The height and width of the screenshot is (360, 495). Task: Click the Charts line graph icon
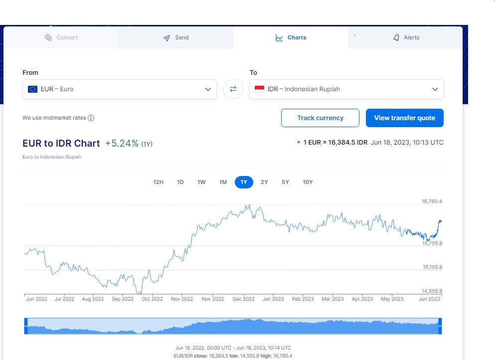(x=279, y=38)
